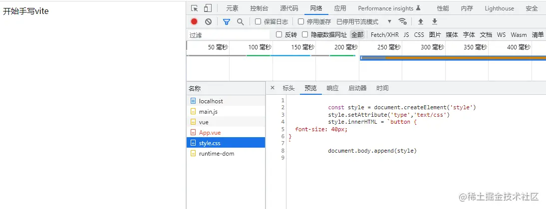This screenshot has height=209, width=546.
Task: Clear the network log with the clear icon
Action: (x=208, y=21)
